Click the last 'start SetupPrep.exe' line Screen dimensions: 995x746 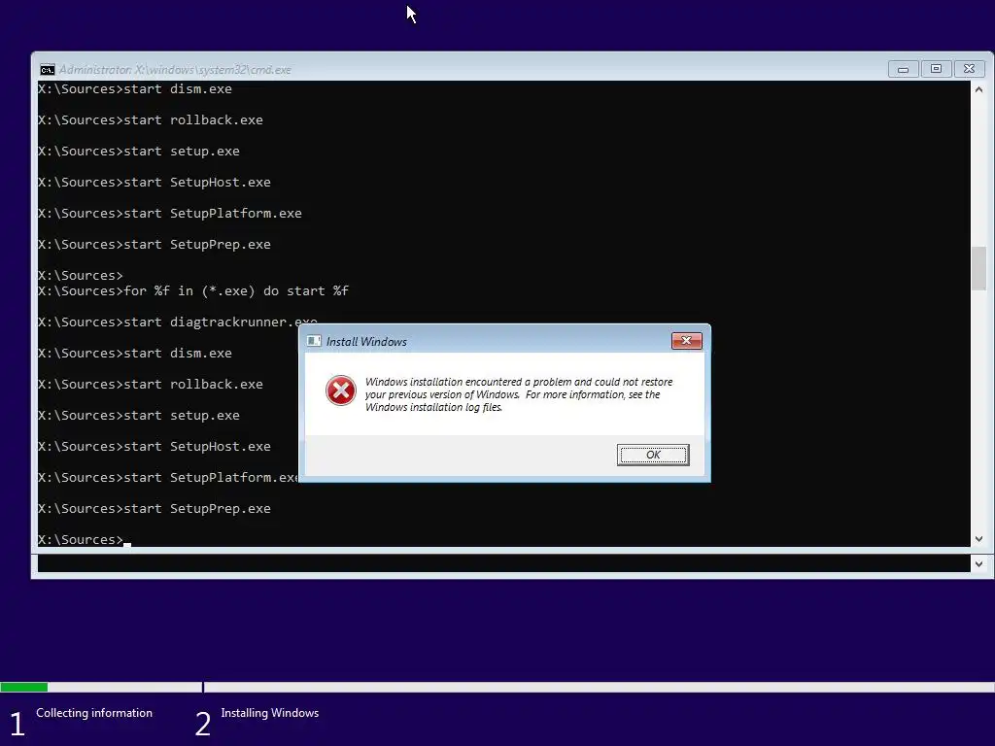[154, 509]
